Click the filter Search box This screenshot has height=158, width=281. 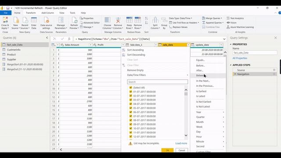[158, 82]
